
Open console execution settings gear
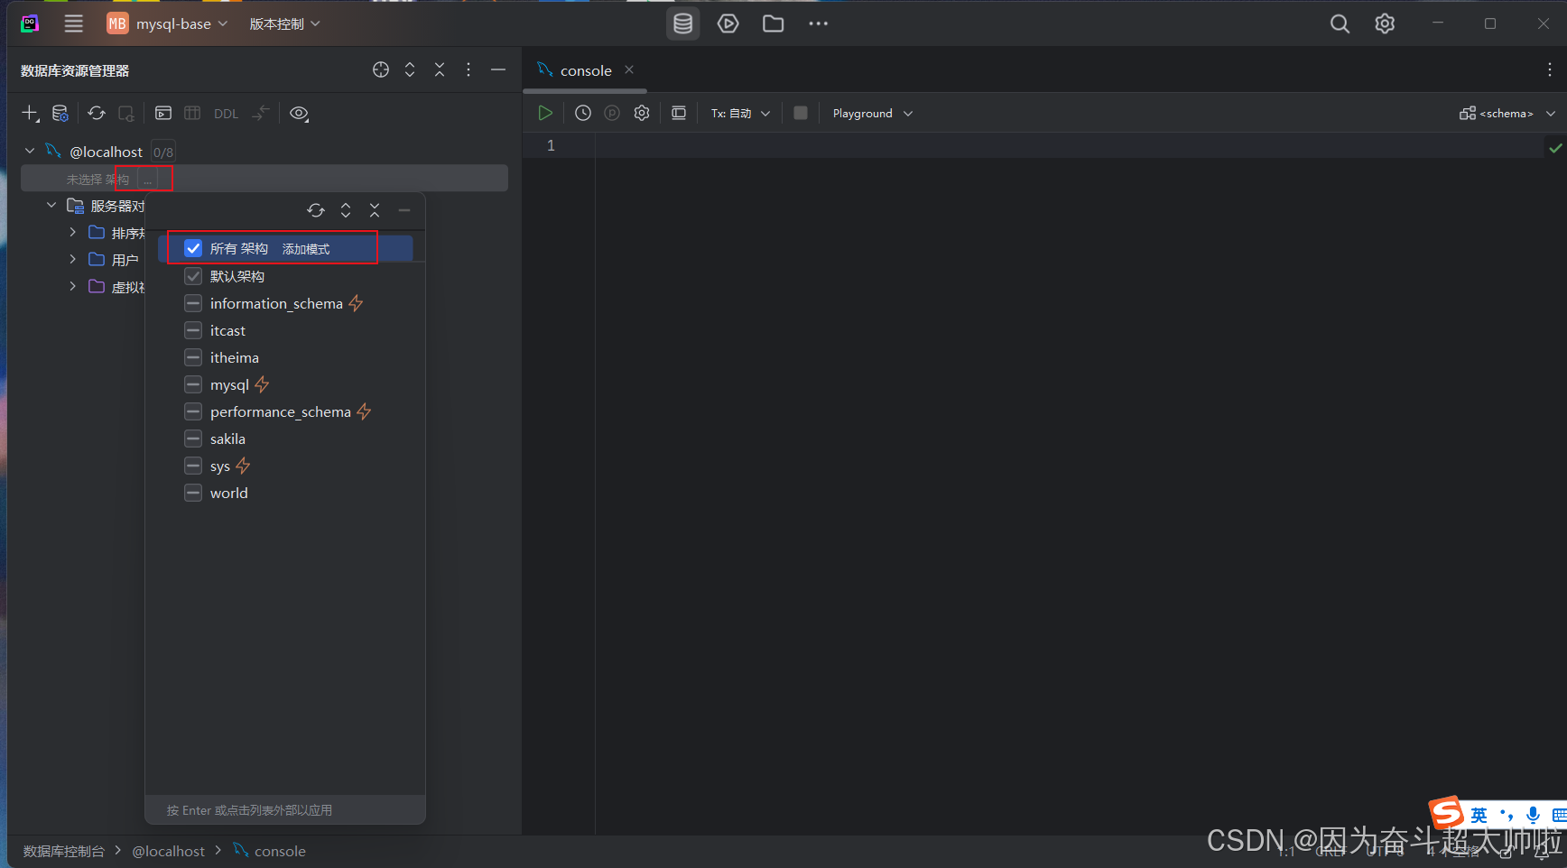pos(642,114)
